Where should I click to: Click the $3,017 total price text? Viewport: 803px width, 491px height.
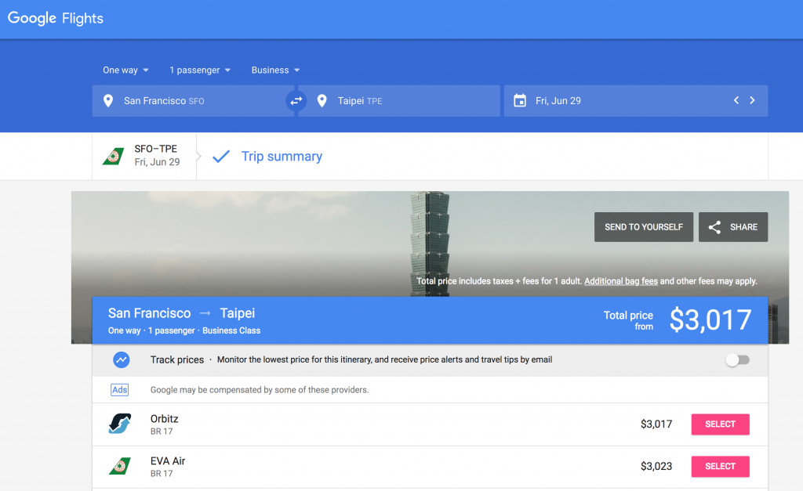coord(710,320)
